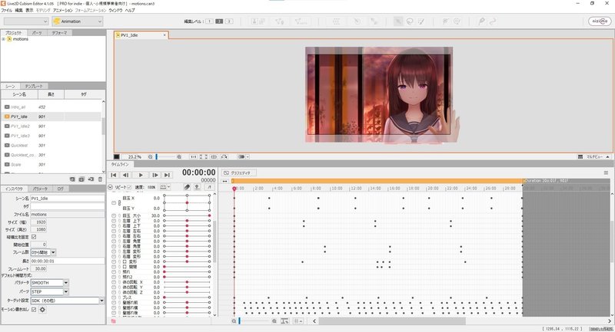
Task: Collapse the timeline options round chevron
Action: click(x=110, y=187)
